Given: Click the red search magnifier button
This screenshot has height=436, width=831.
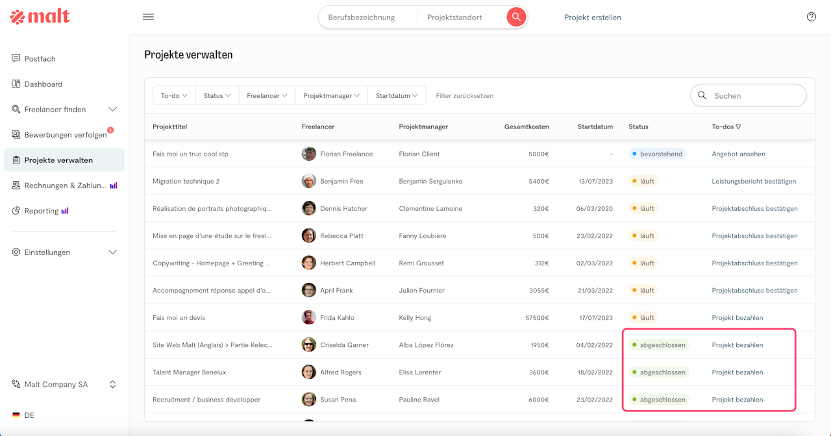Looking at the screenshot, I should click(516, 17).
